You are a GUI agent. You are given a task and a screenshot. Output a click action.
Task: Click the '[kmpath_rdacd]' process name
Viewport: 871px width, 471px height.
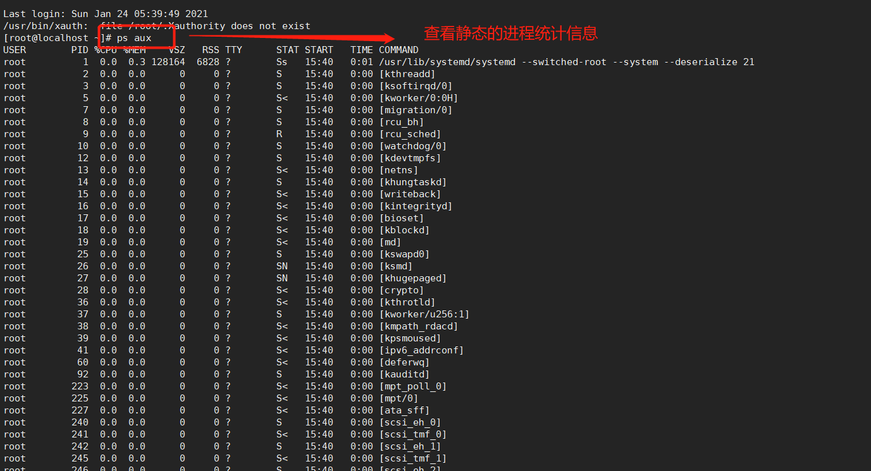pos(419,326)
